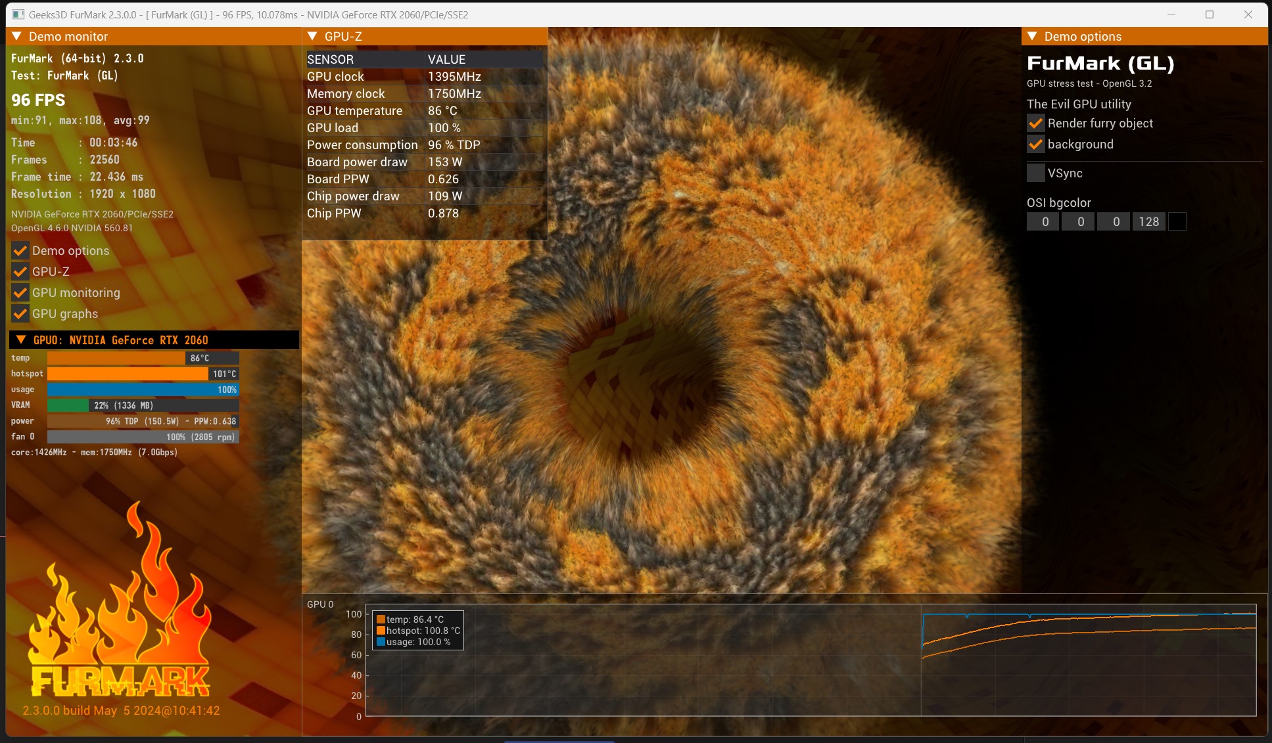The height and width of the screenshot is (743, 1272).
Task: Collapse the Demo options panel
Action: [1032, 37]
